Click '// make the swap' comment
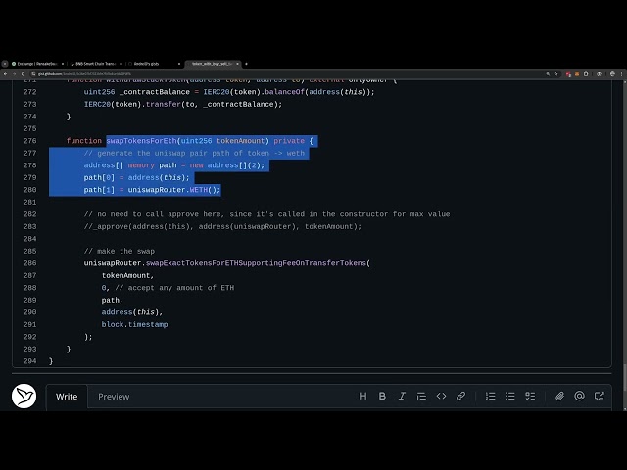This screenshot has height=470, width=627. point(120,251)
